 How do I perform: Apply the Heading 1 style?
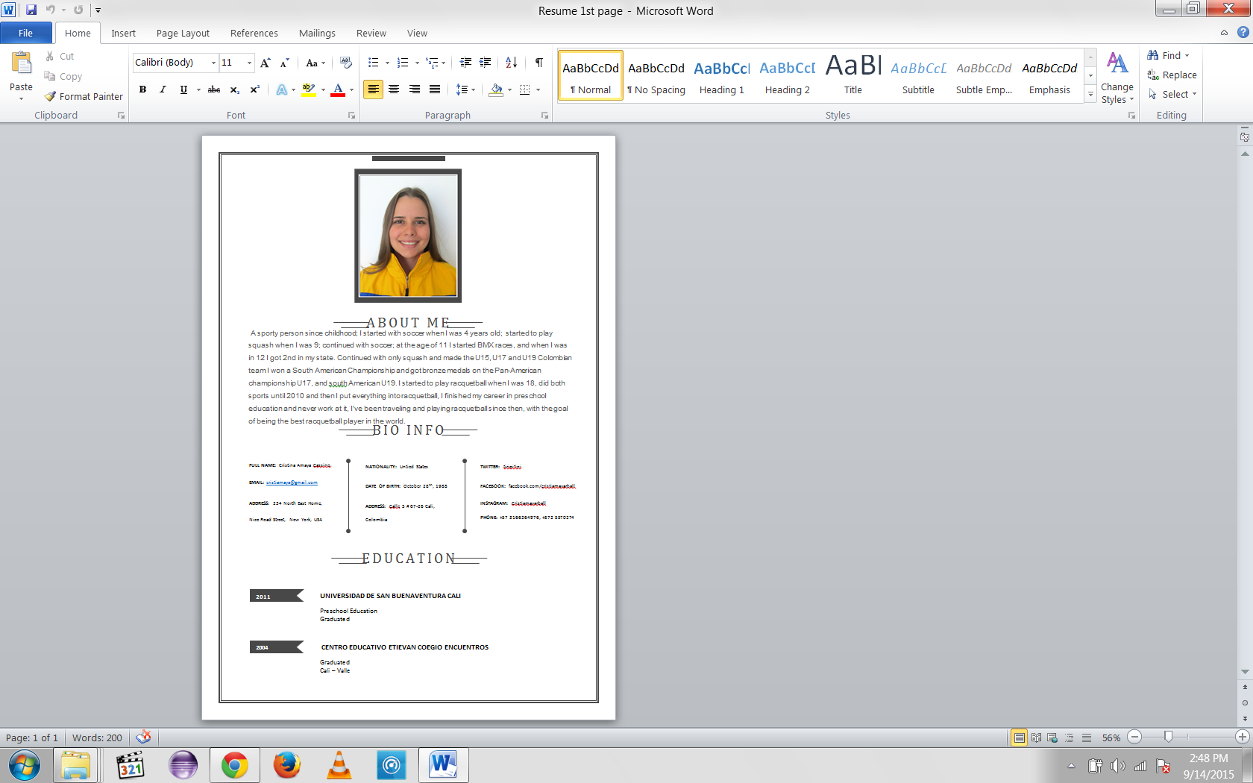click(x=720, y=75)
